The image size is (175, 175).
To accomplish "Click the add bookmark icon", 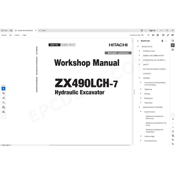I will pyautogui.click(x=162, y=41).
